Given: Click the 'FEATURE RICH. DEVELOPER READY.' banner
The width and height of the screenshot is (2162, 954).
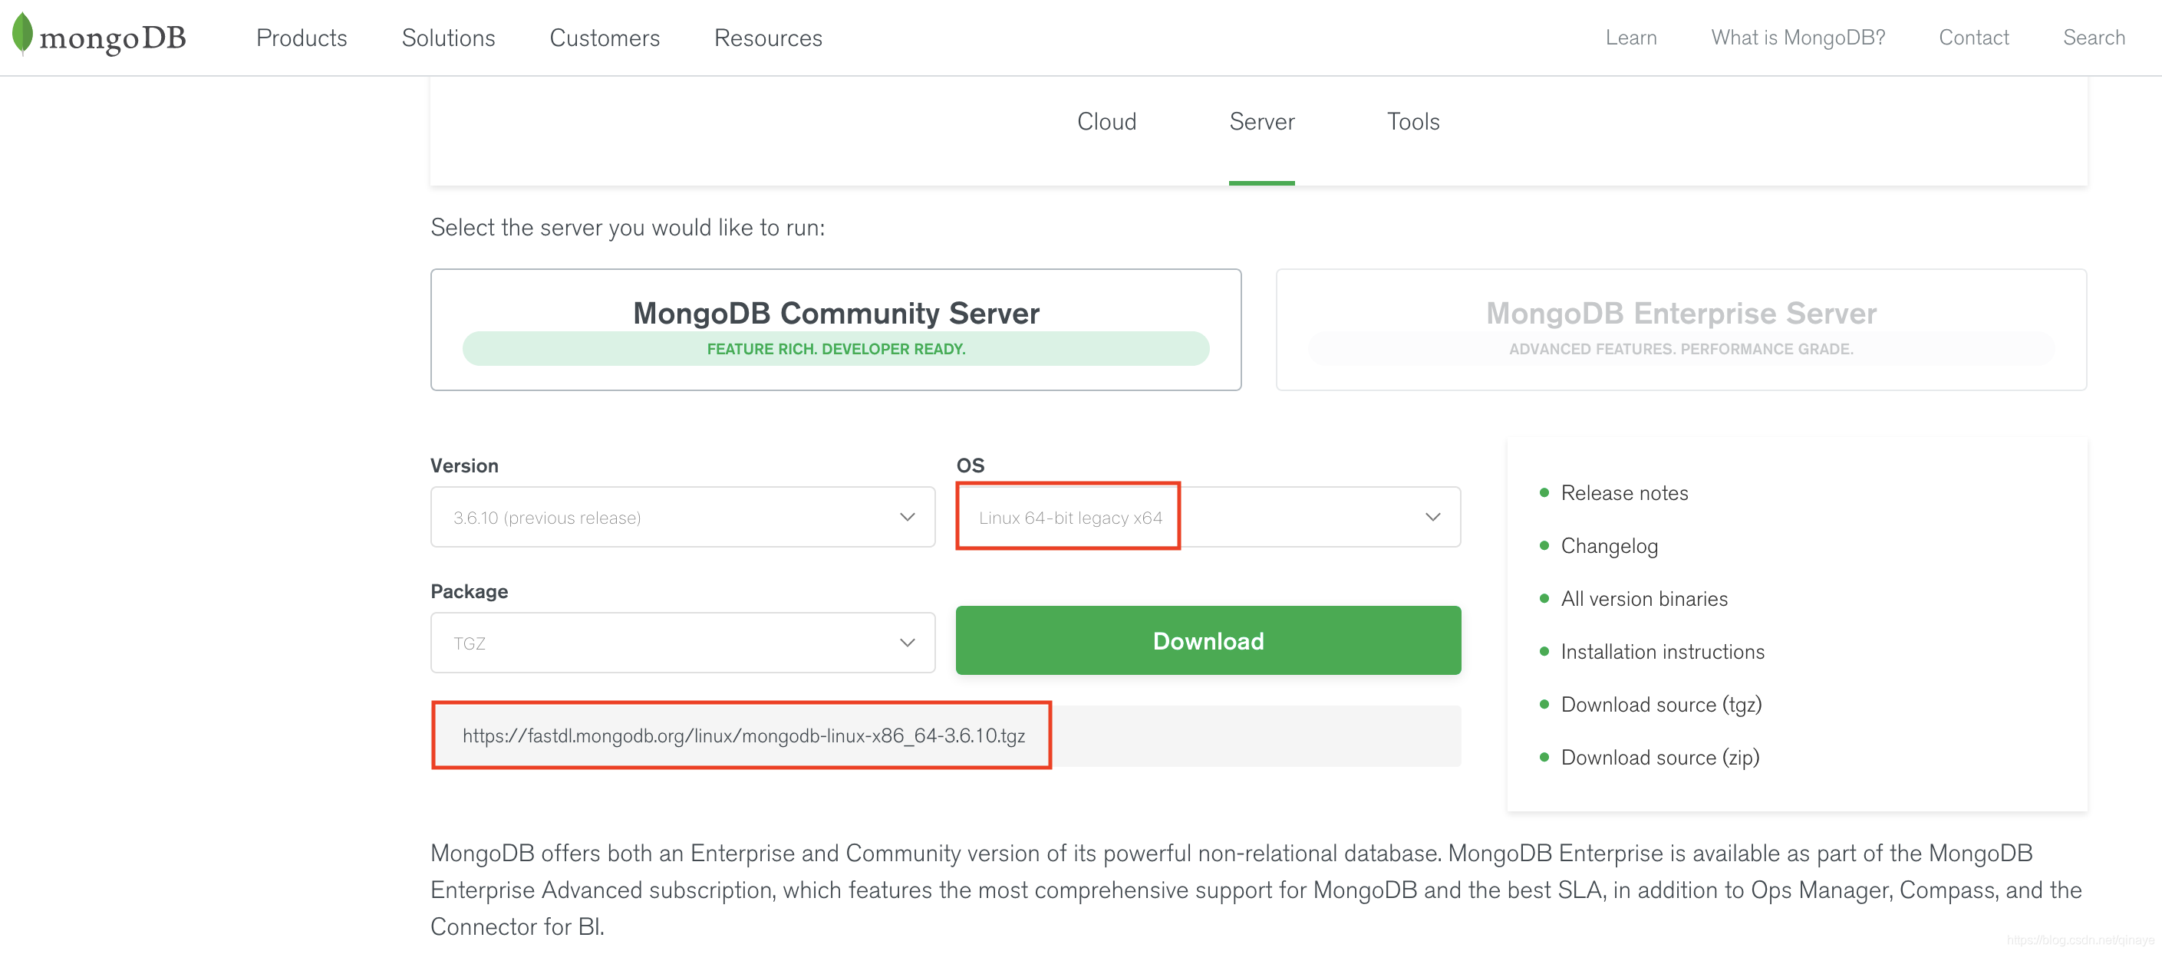Looking at the screenshot, I should [836, 348].
